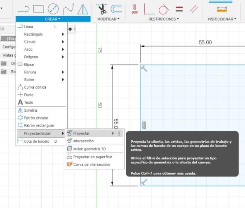Screen dimensions: 245x208
Task: Select the Rectangle tool icon in toolbar
Action: 38,9
